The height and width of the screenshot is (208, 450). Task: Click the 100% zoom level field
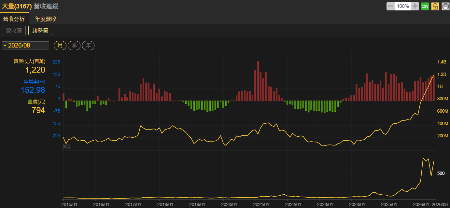coord(403,6)
